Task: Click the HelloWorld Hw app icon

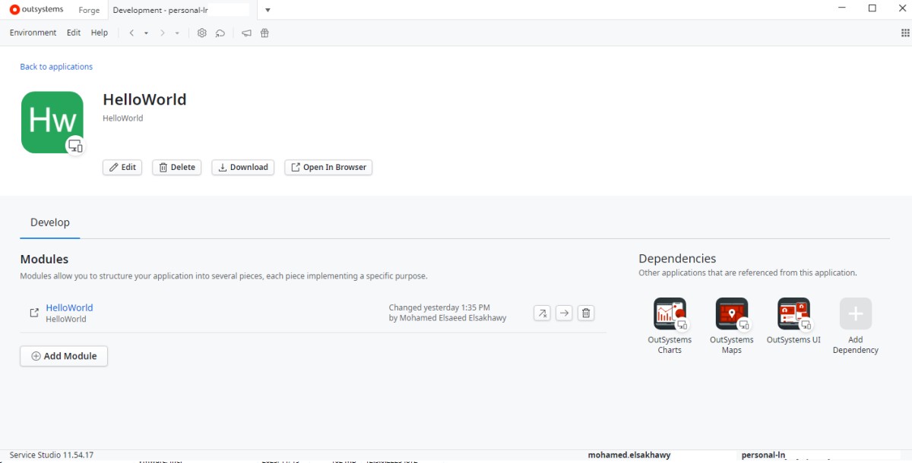Action: pos(52,122)
